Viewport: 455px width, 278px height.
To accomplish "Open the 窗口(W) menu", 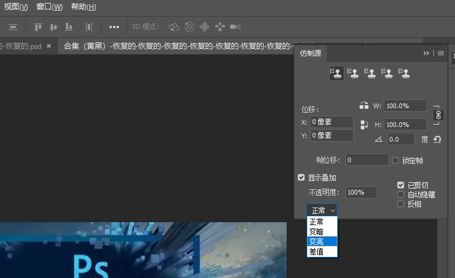I will coord(49,6).
